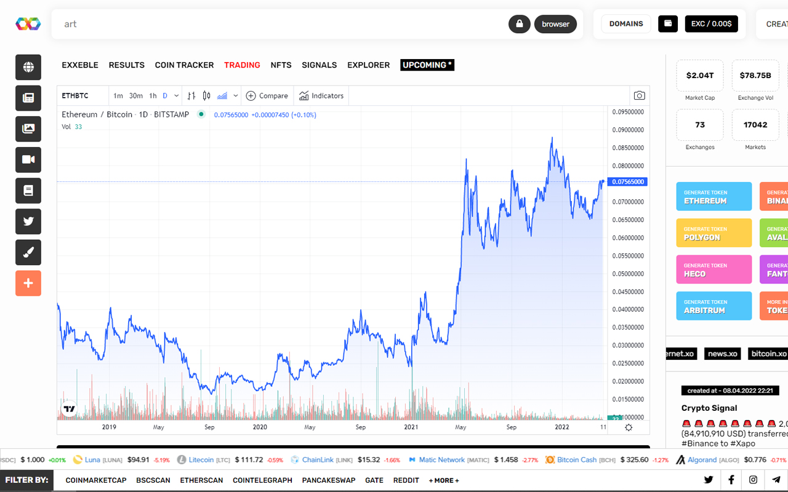Screen dimensions: 788x492
Task: Open the book sidebar icon
Action: pyautogui.click(x=28, y=191)
